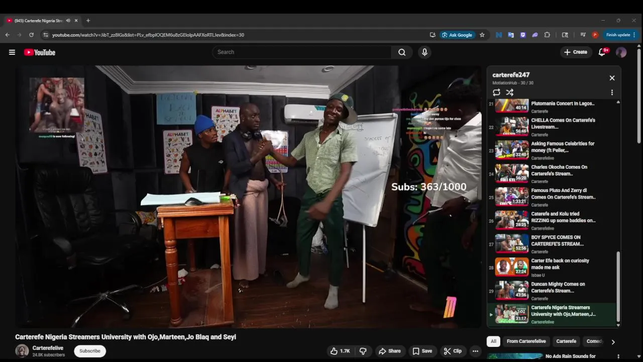Viewport: 643px width, 362px height.
Task: Play CHELLA Comes On Carterefe's Livestream item
Action: pos(553,127)
